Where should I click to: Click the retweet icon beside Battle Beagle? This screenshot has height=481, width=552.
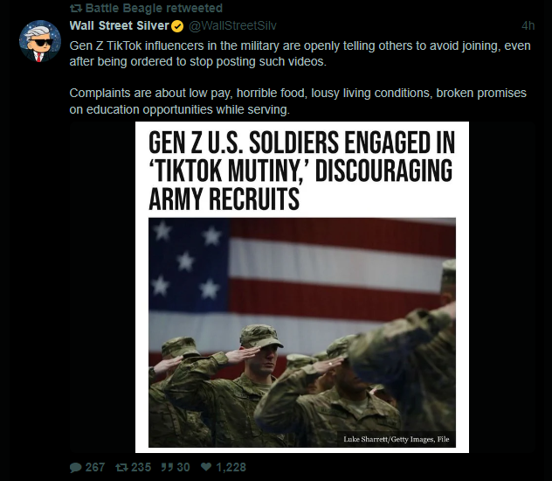point(75,8)
